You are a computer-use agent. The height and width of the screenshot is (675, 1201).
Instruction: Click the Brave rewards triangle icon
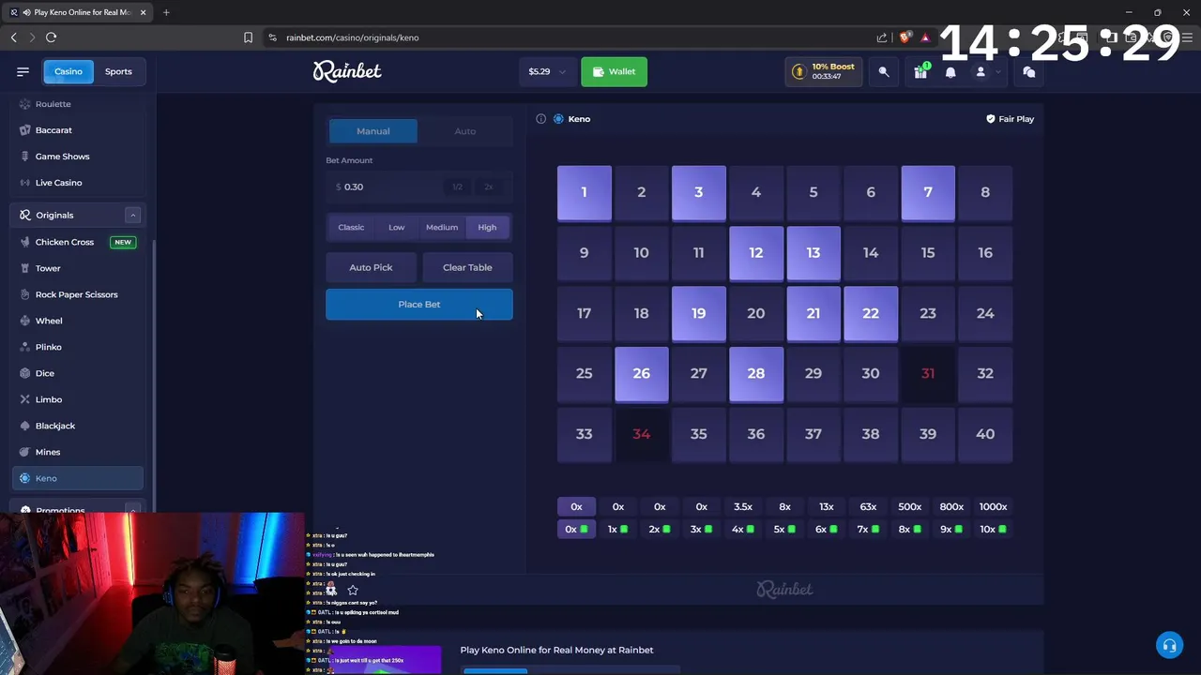(925, 37)
